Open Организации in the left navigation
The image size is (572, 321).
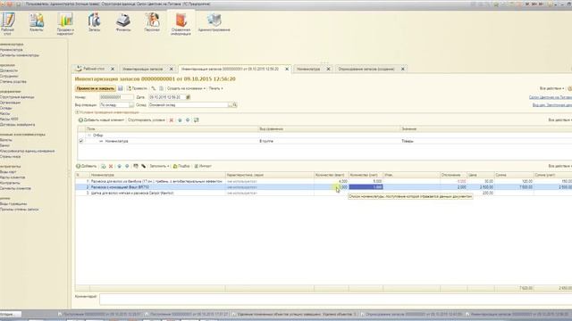point(10,103)
